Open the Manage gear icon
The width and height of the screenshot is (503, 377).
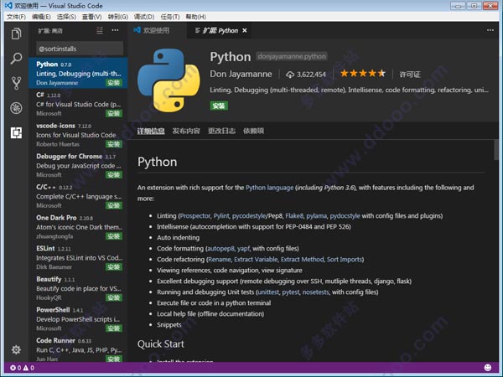point(16,349)
